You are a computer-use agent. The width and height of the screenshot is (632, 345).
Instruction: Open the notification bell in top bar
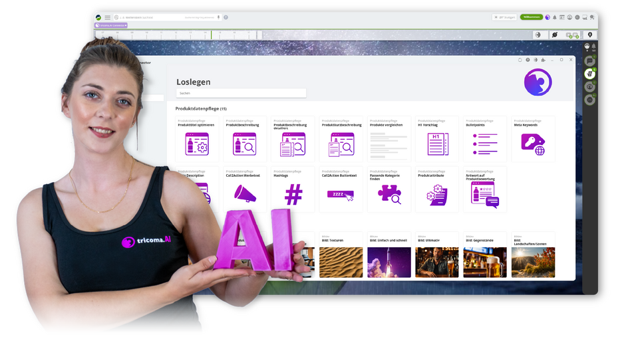(x=555, y=17)
